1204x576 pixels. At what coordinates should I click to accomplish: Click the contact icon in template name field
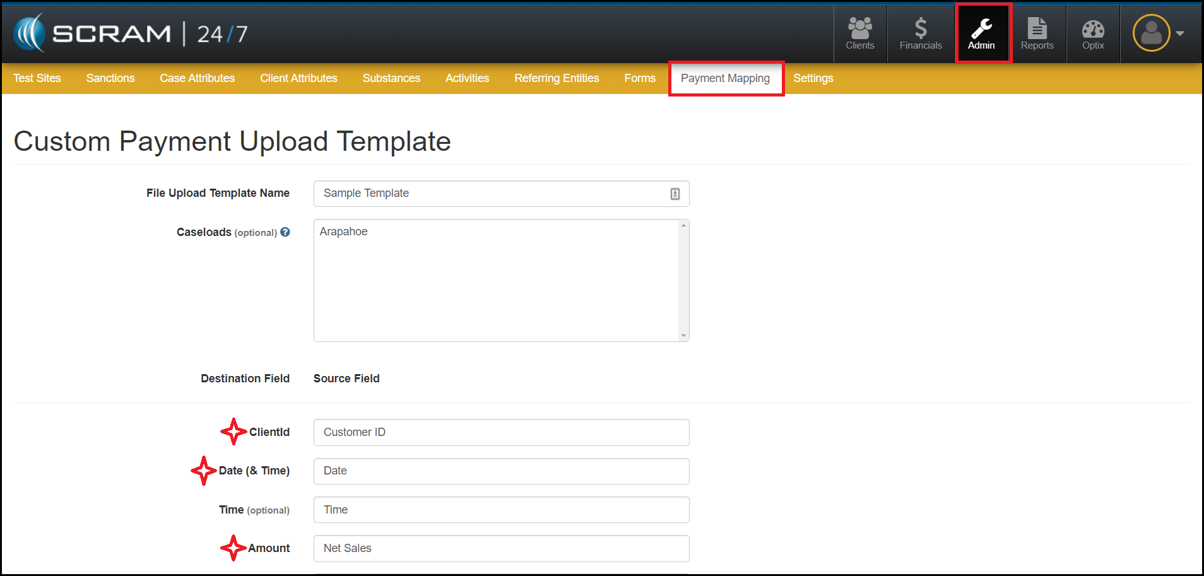click(x=675, y=194)
